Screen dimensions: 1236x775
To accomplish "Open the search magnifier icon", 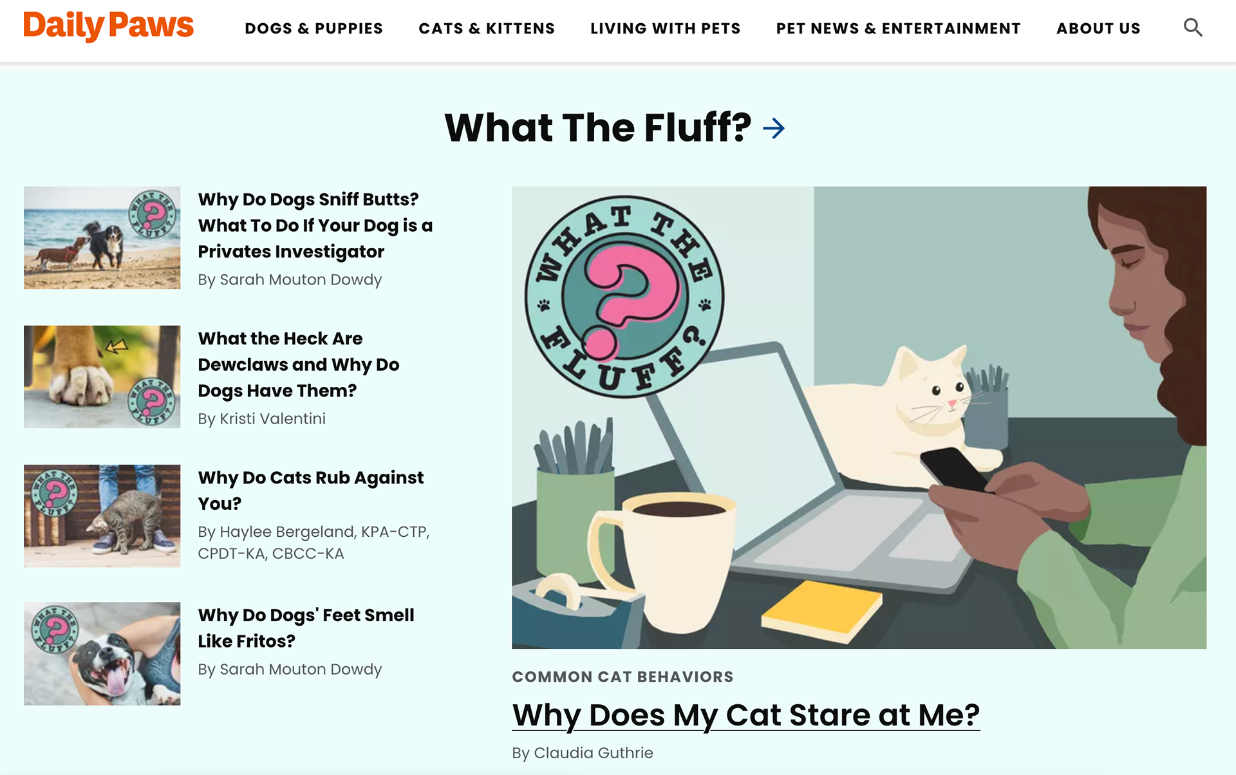I will point(1193,28).
